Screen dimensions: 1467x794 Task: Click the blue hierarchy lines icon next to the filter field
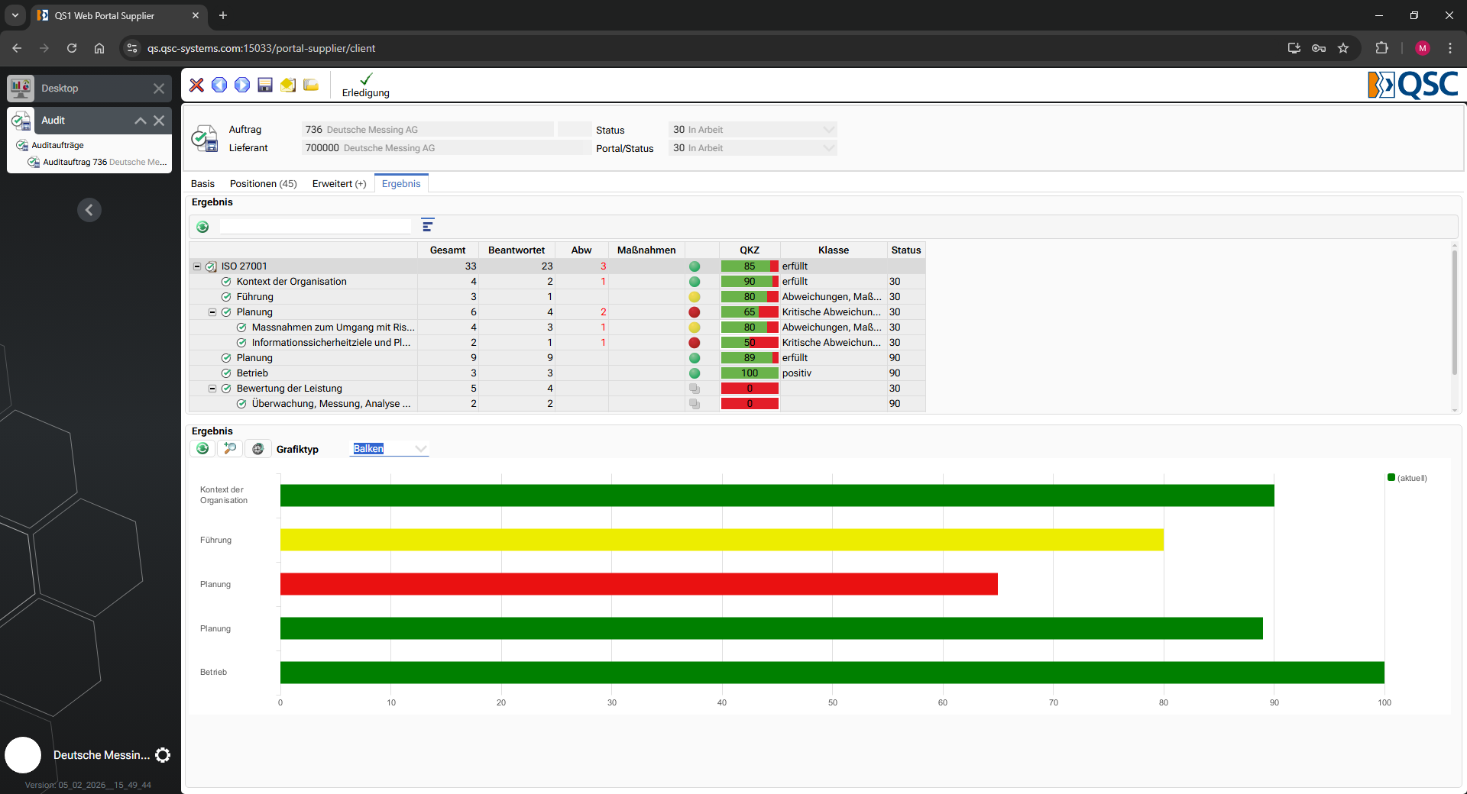[x=428, y=225]
